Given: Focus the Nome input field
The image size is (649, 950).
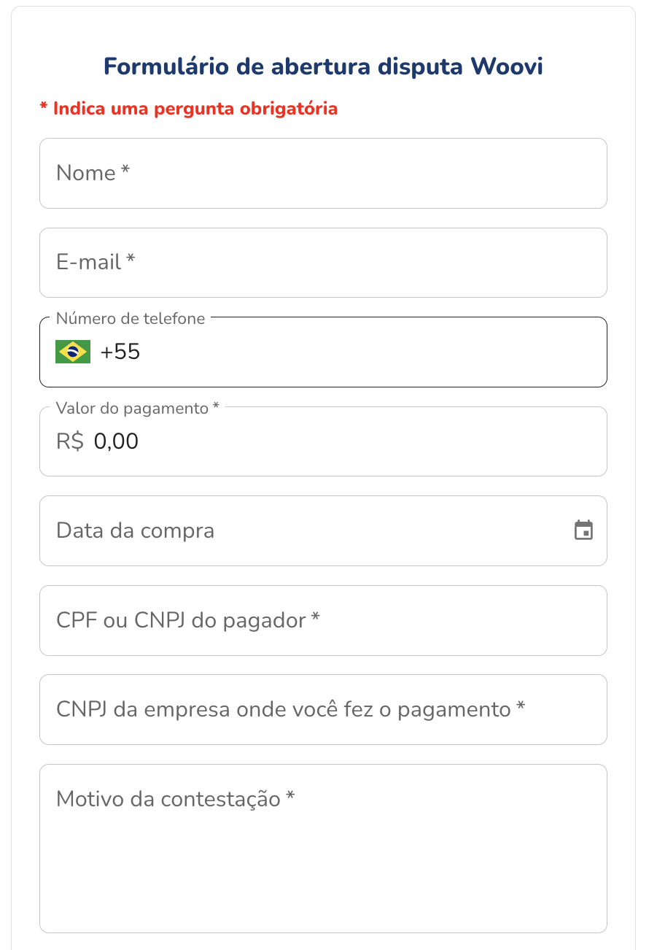Looking at the screenshot, I should coord(323,174).
